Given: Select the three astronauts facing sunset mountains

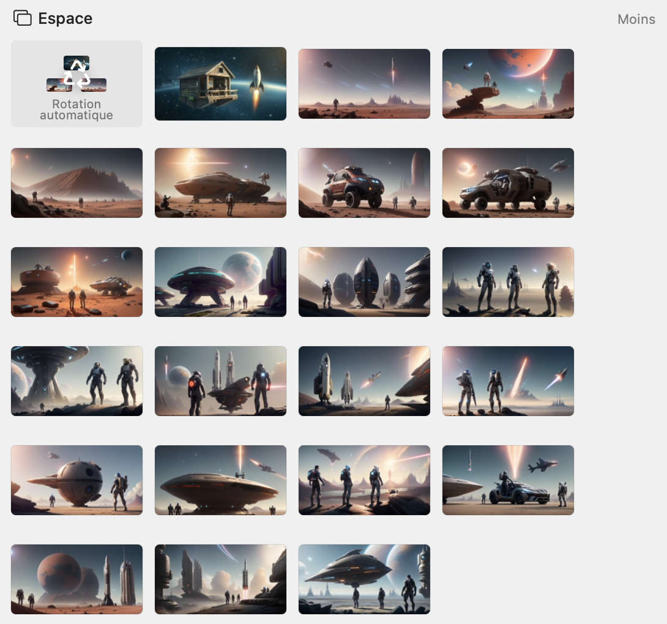Looking at the screenshot, I should coord(364,480).
